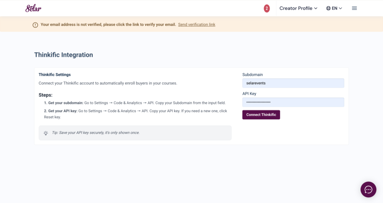Click the warning icon in email banner
Screen dimensions: 383x203
tap(35, 25)
